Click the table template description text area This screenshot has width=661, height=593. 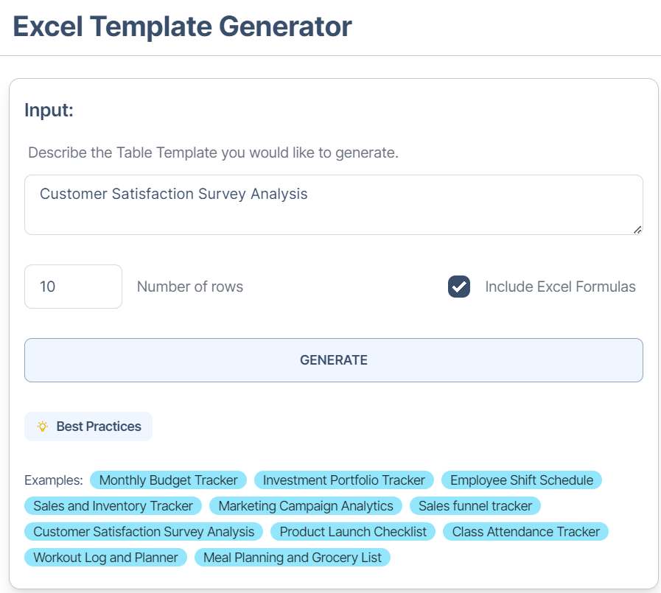[333, 205]
